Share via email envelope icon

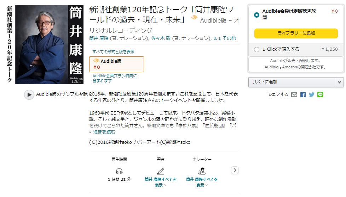coord(294,94)
